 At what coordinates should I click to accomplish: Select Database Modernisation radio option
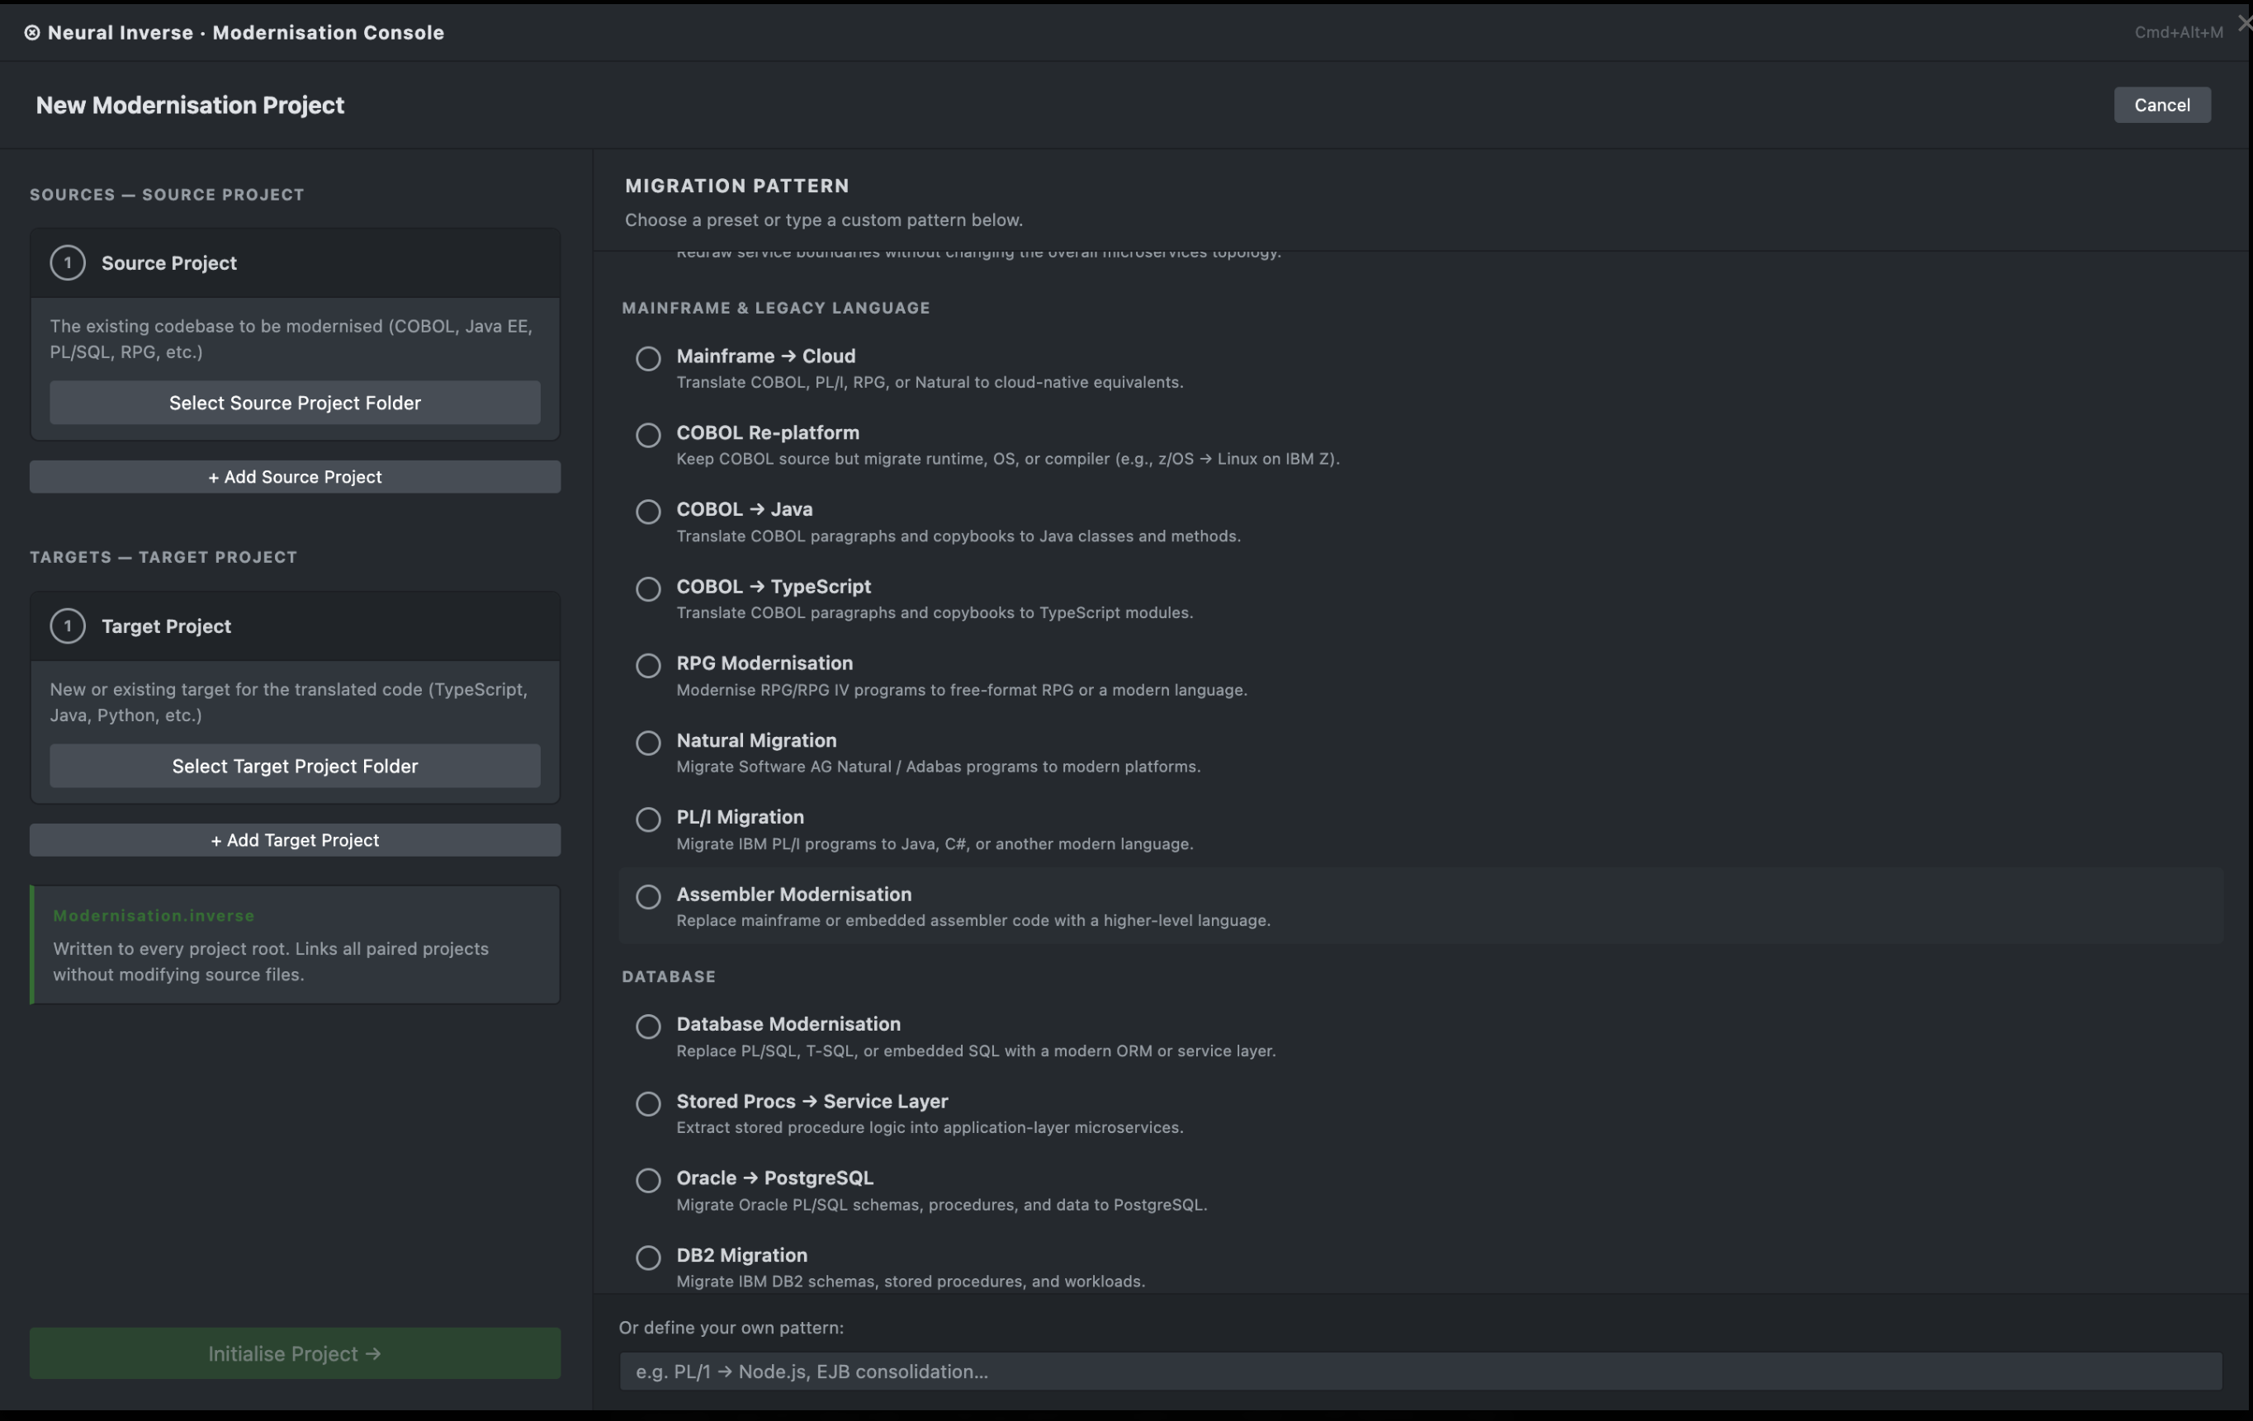[x=648, y=1027]
